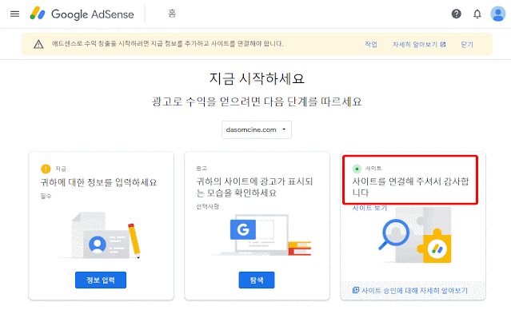Screen dimensions: 511x318
Task: Click the external link icon beside 자세히 알아보기
Action: (x=443, y=44)
